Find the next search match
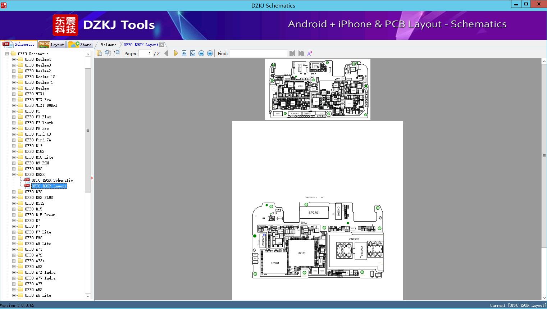 301,53
